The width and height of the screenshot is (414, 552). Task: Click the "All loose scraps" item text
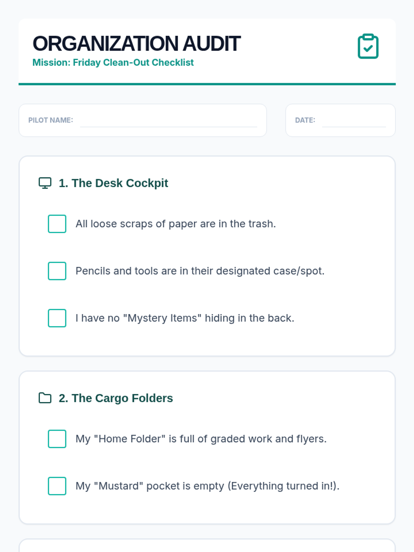[x=176, y=224]
